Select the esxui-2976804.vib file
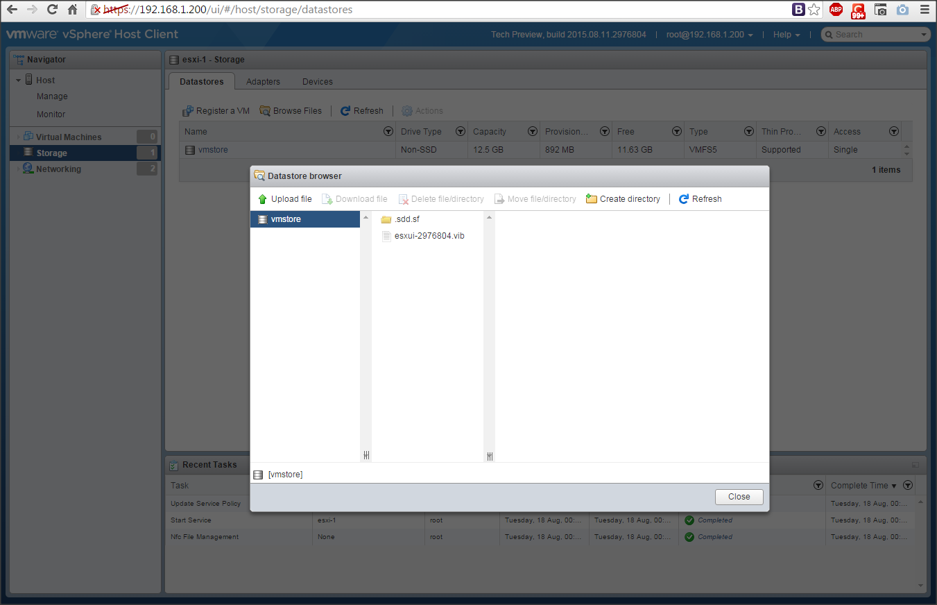Screen dimensions: 937x605 tap(429, 236)
